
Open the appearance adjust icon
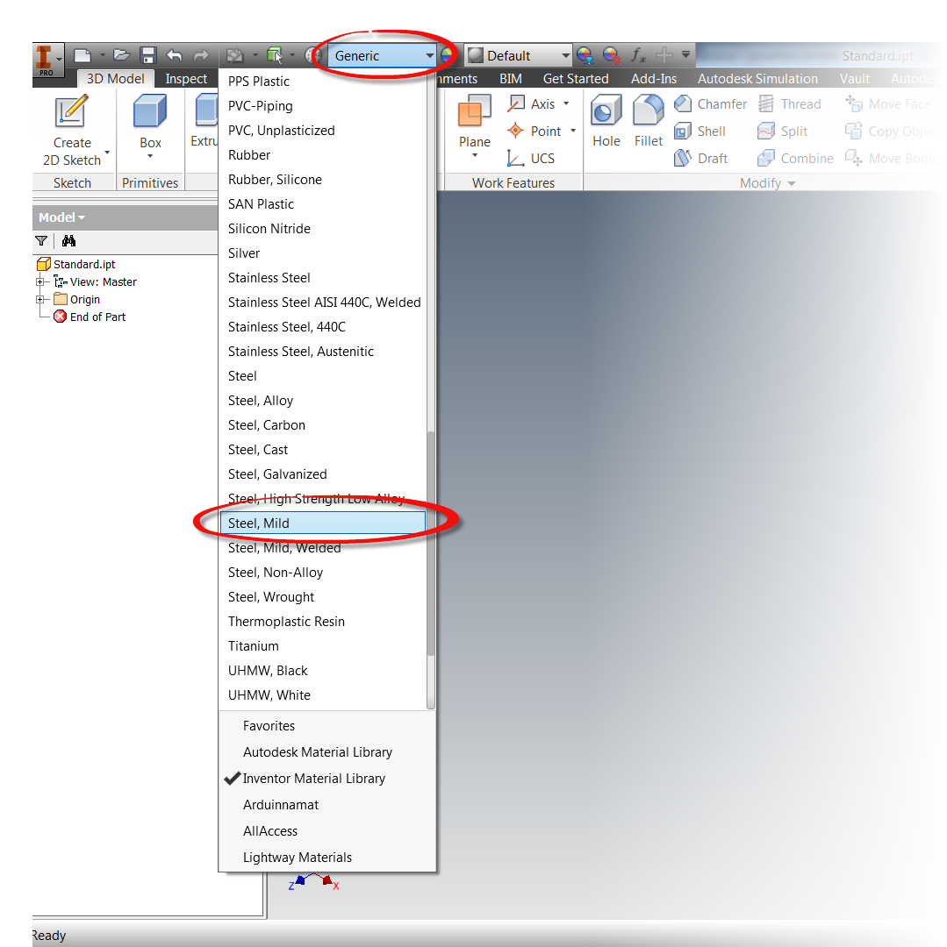click(585, 55)
